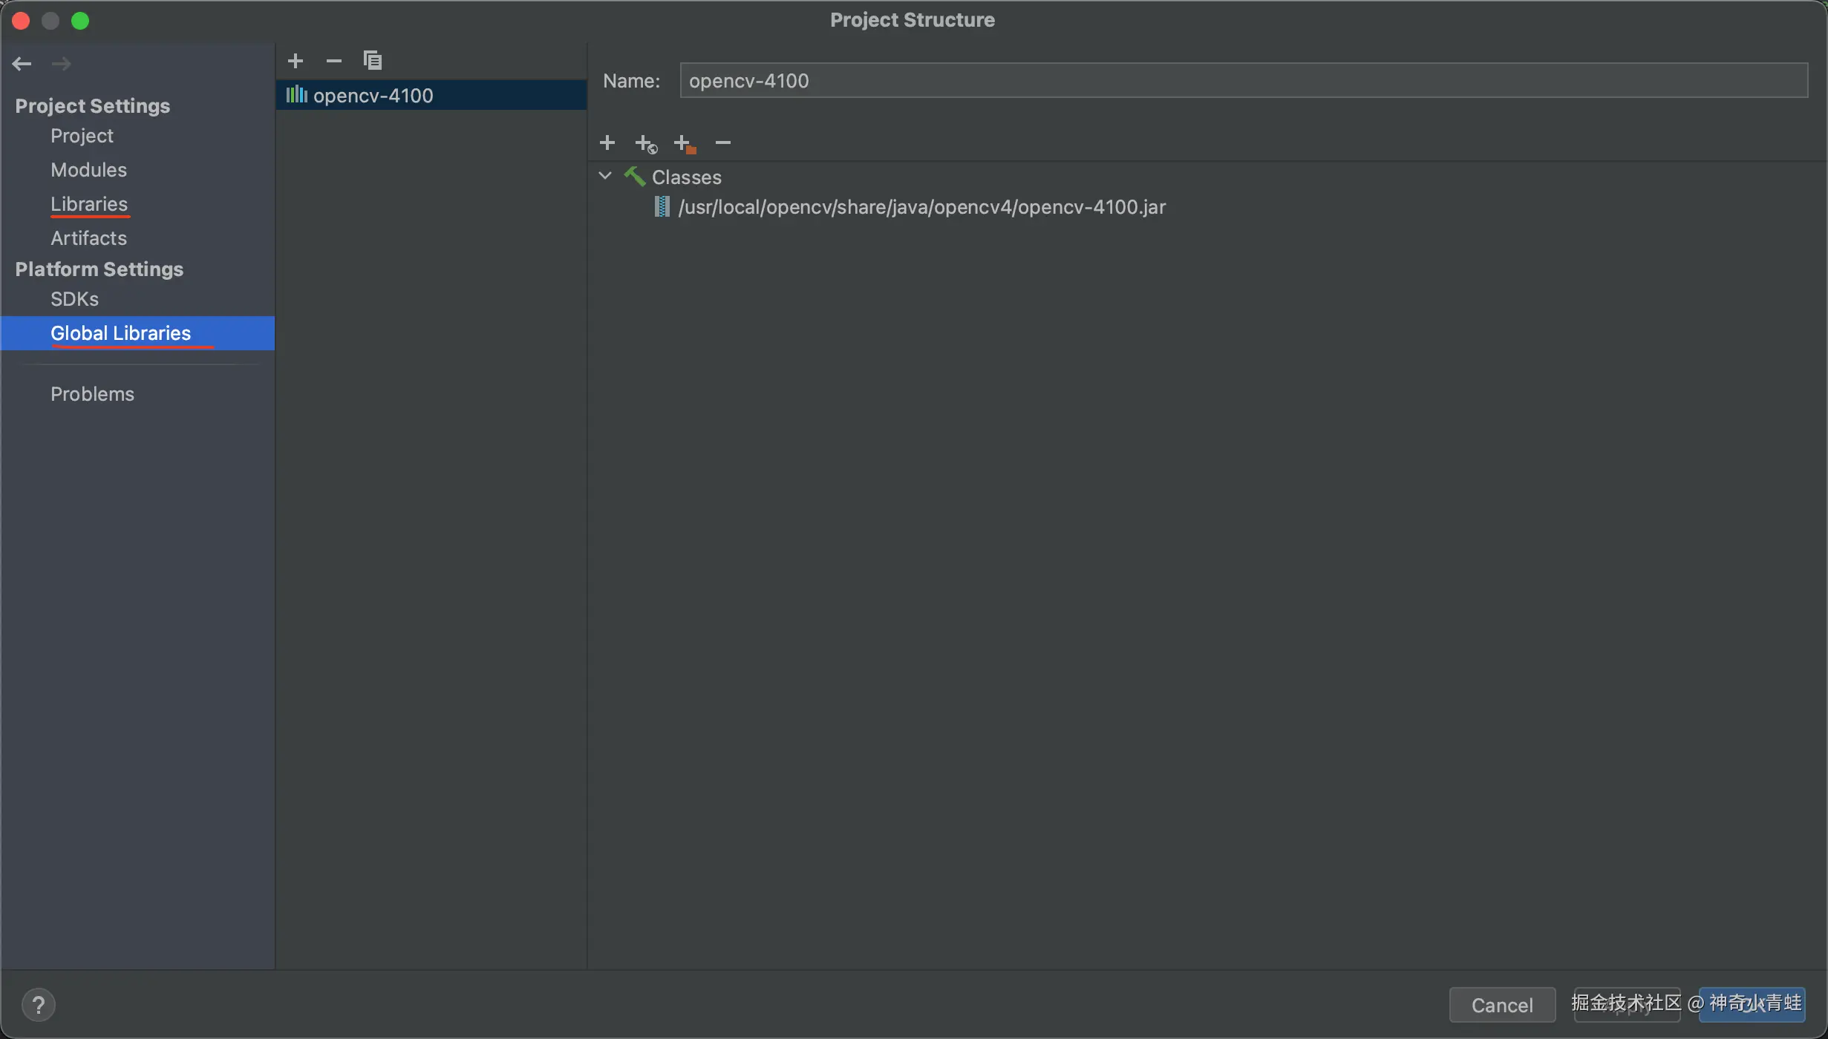
Task: Click the add new global library plus icon
Action: 296,60
